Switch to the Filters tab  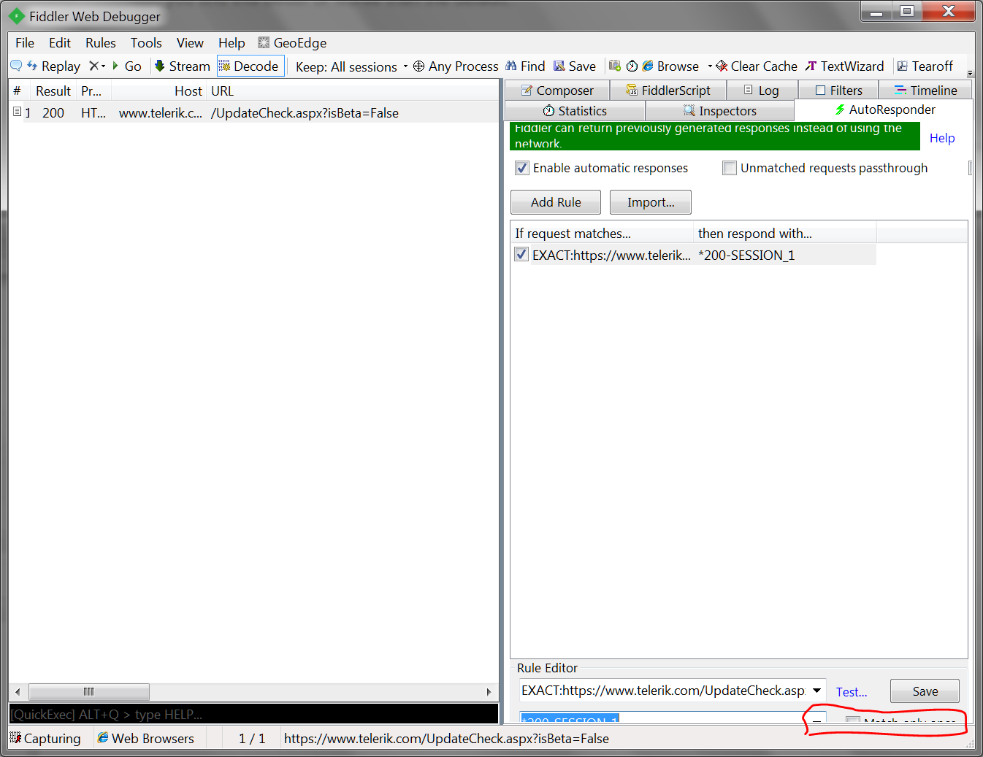coord(839,91)
